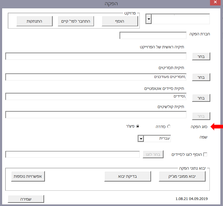This screenshot has width=223, height=206.
Task: Click inside the חברת הפקה text field
Action: point(153,36)
